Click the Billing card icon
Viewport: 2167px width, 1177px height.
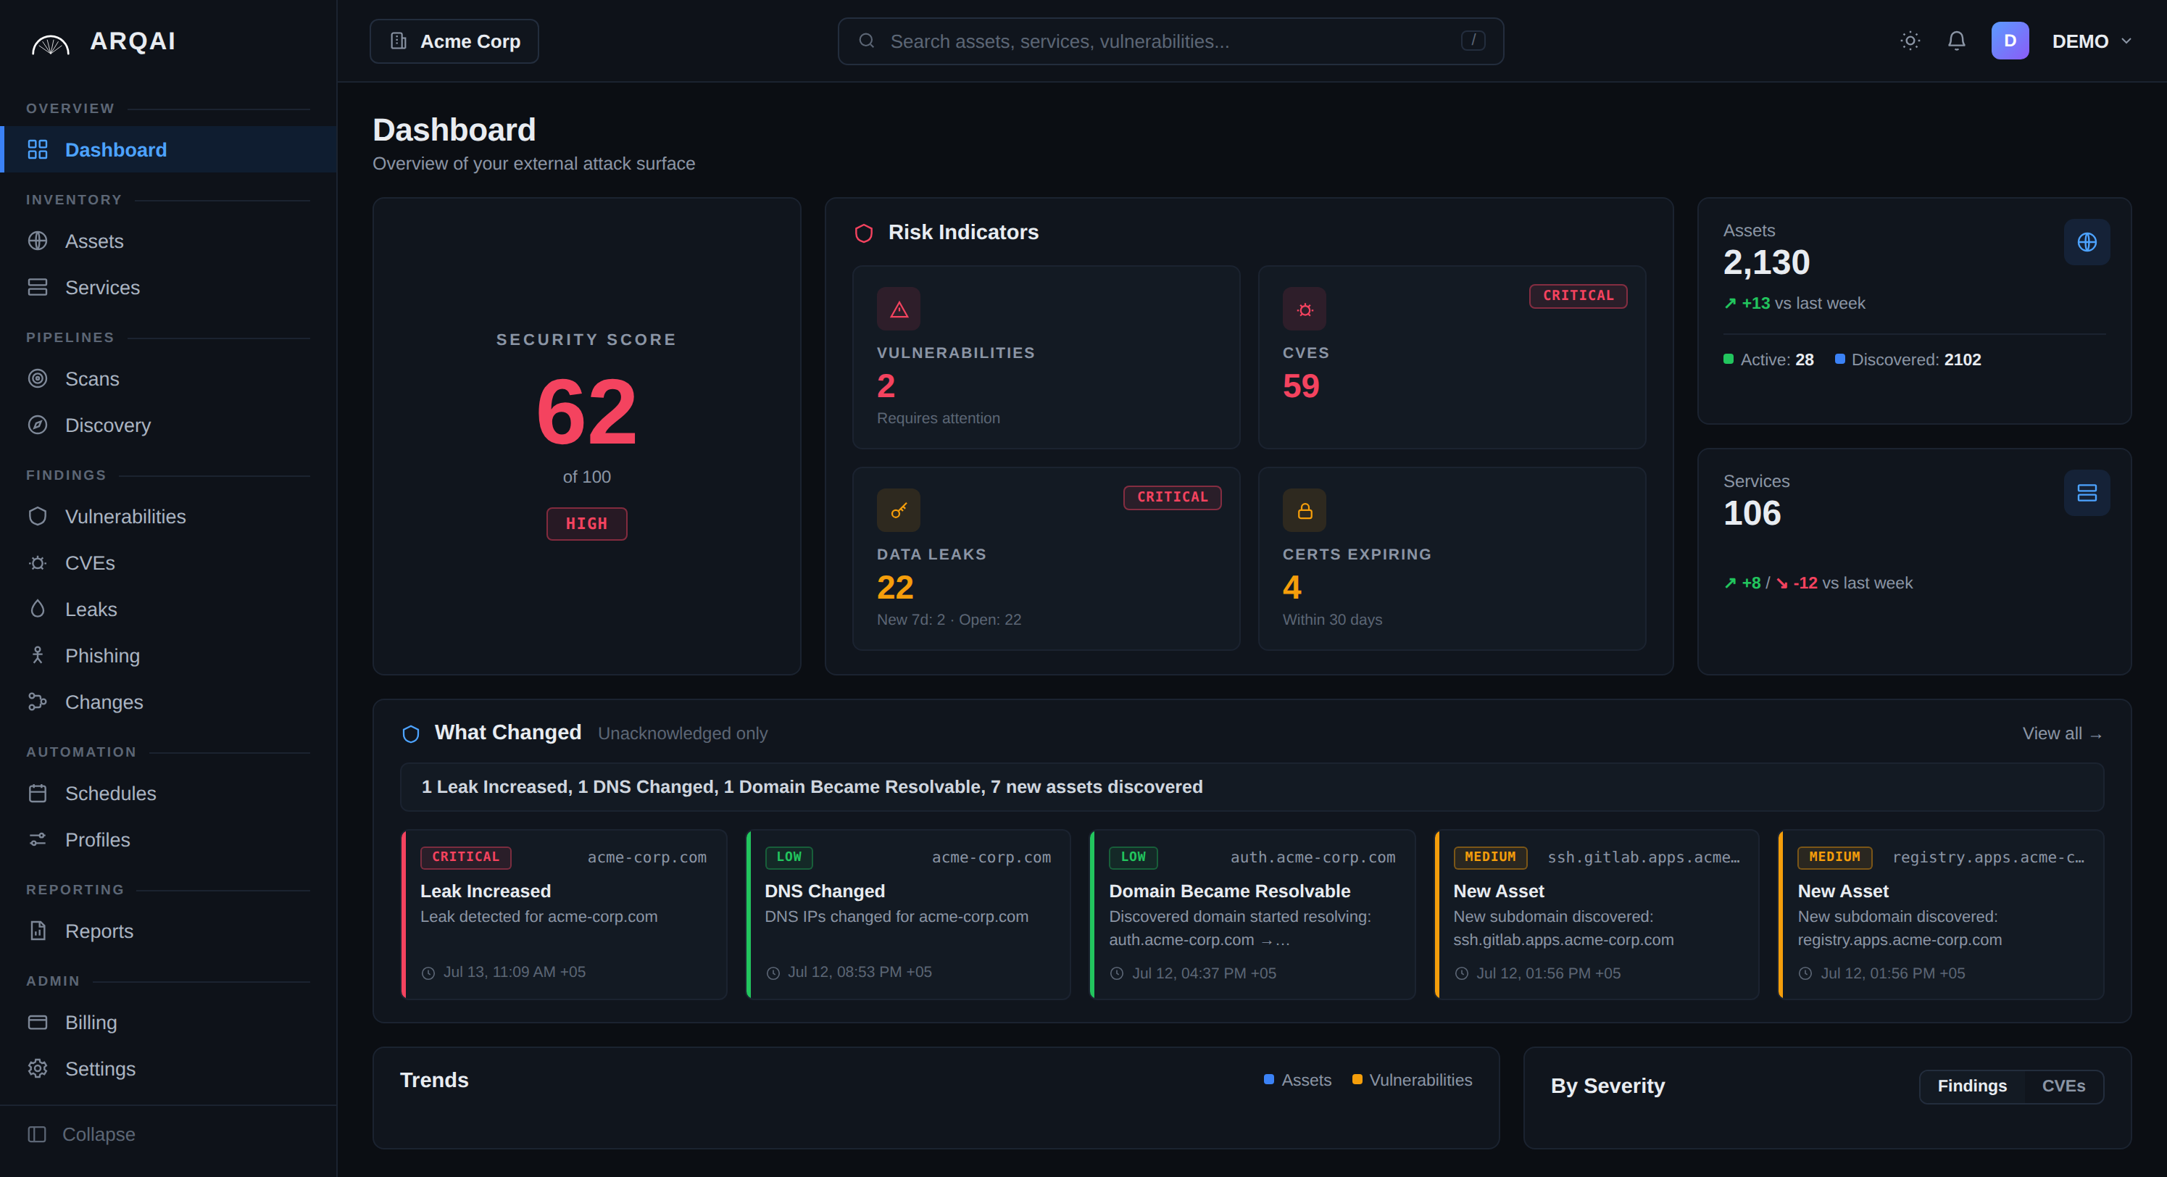[x=37, y=1022]
